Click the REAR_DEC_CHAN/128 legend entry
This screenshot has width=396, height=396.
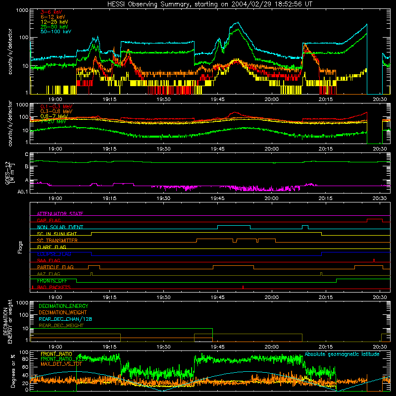(x=65, y=319)
